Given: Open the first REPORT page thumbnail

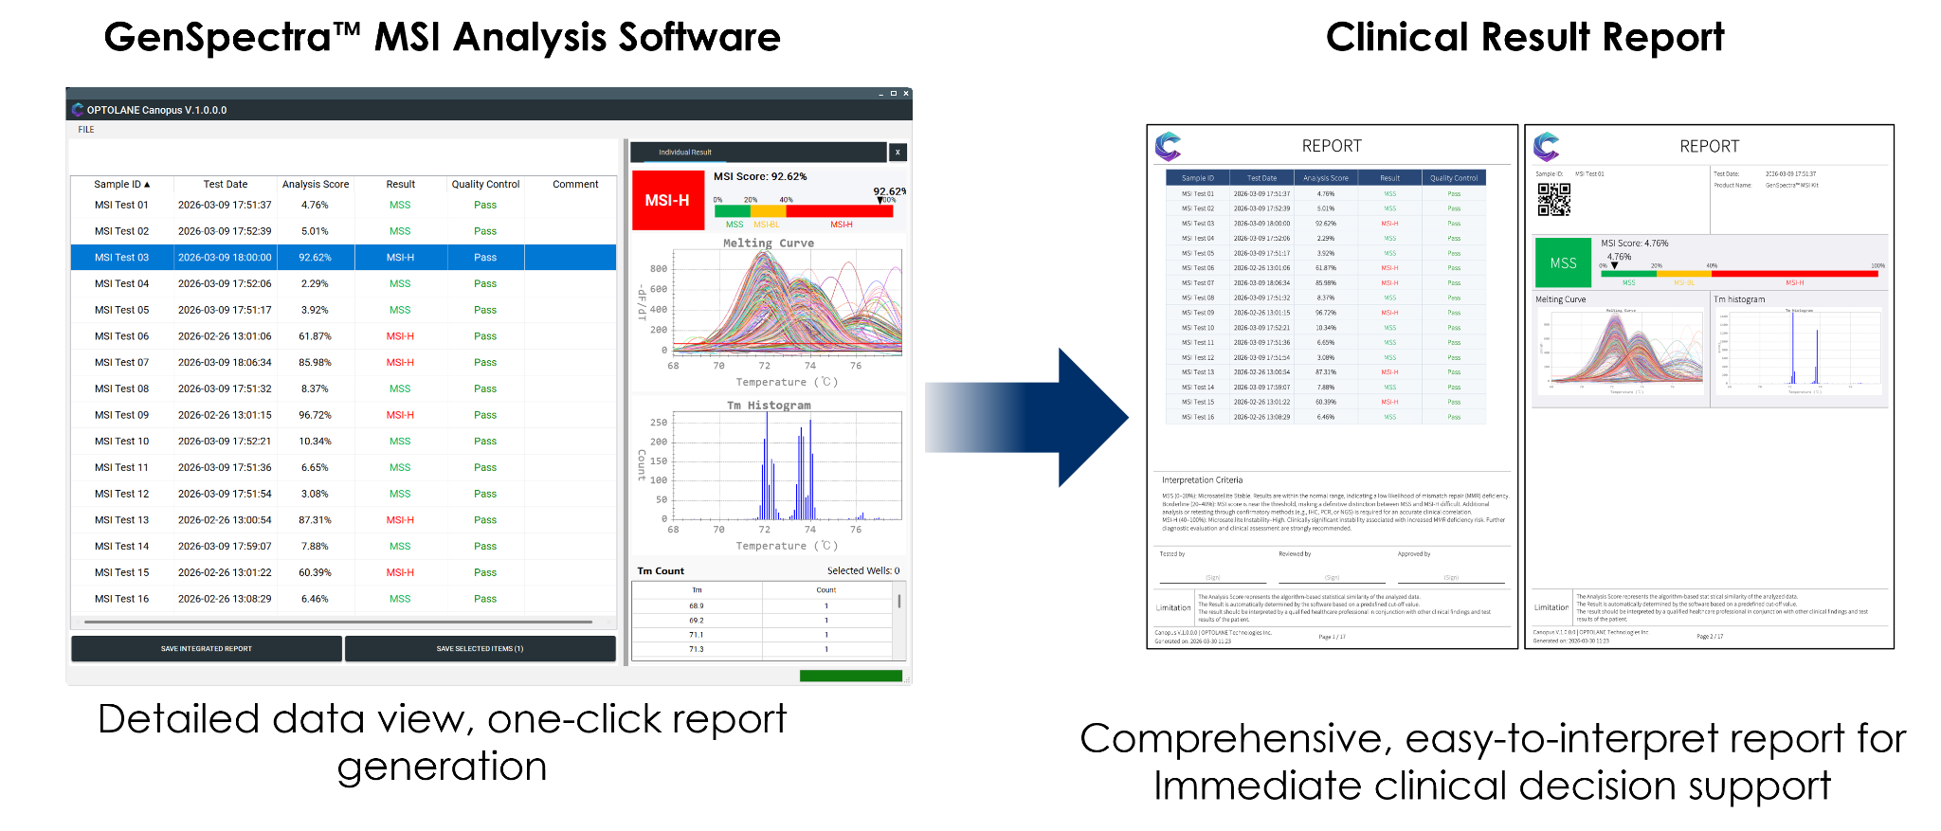Looking at the screenshot, I should (1332, 387).
